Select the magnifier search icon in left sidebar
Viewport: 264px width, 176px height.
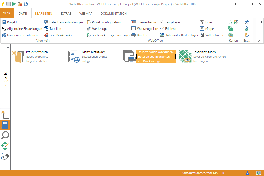coord(5,135)
